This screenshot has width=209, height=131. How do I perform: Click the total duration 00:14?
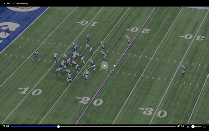[x=181, y=126]
